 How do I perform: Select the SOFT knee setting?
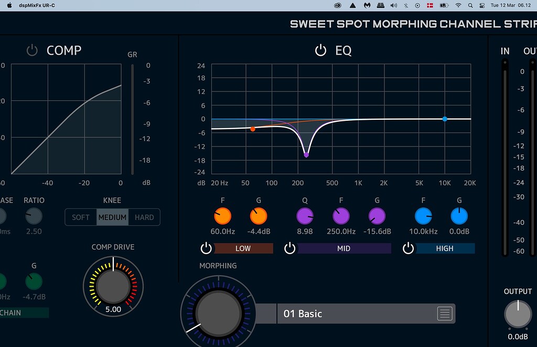coord(81,217)
